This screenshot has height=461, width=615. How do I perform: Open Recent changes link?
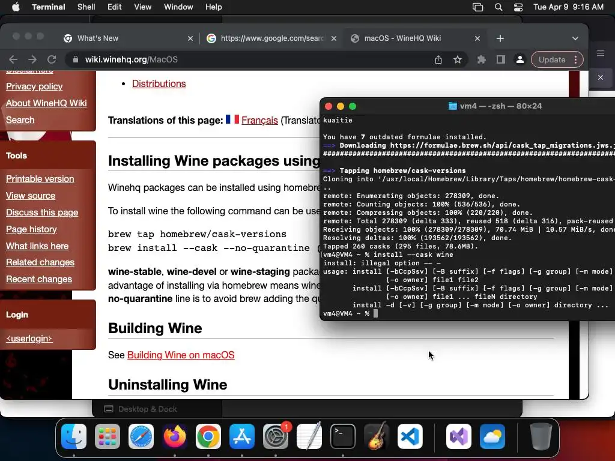click(39, 280)
